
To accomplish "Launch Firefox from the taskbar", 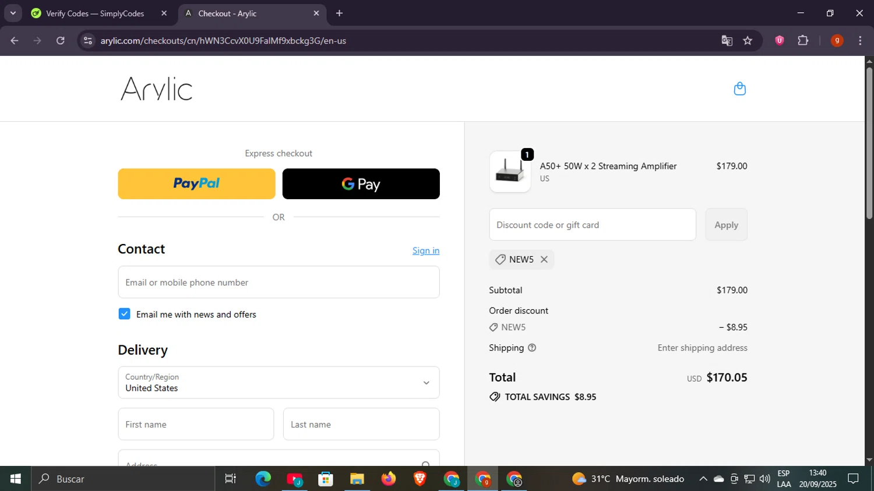I will 388,479.
